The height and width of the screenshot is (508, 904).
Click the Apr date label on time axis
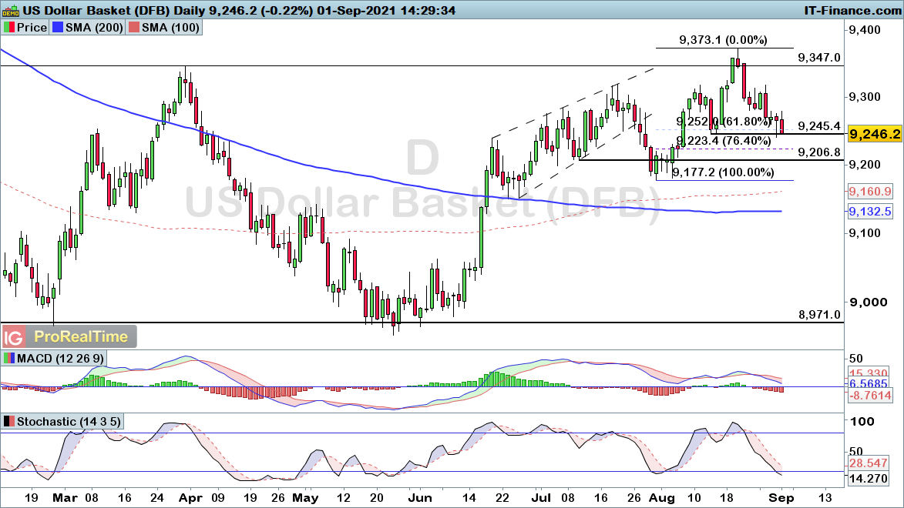pyautogui.click(x=191, y=498)
